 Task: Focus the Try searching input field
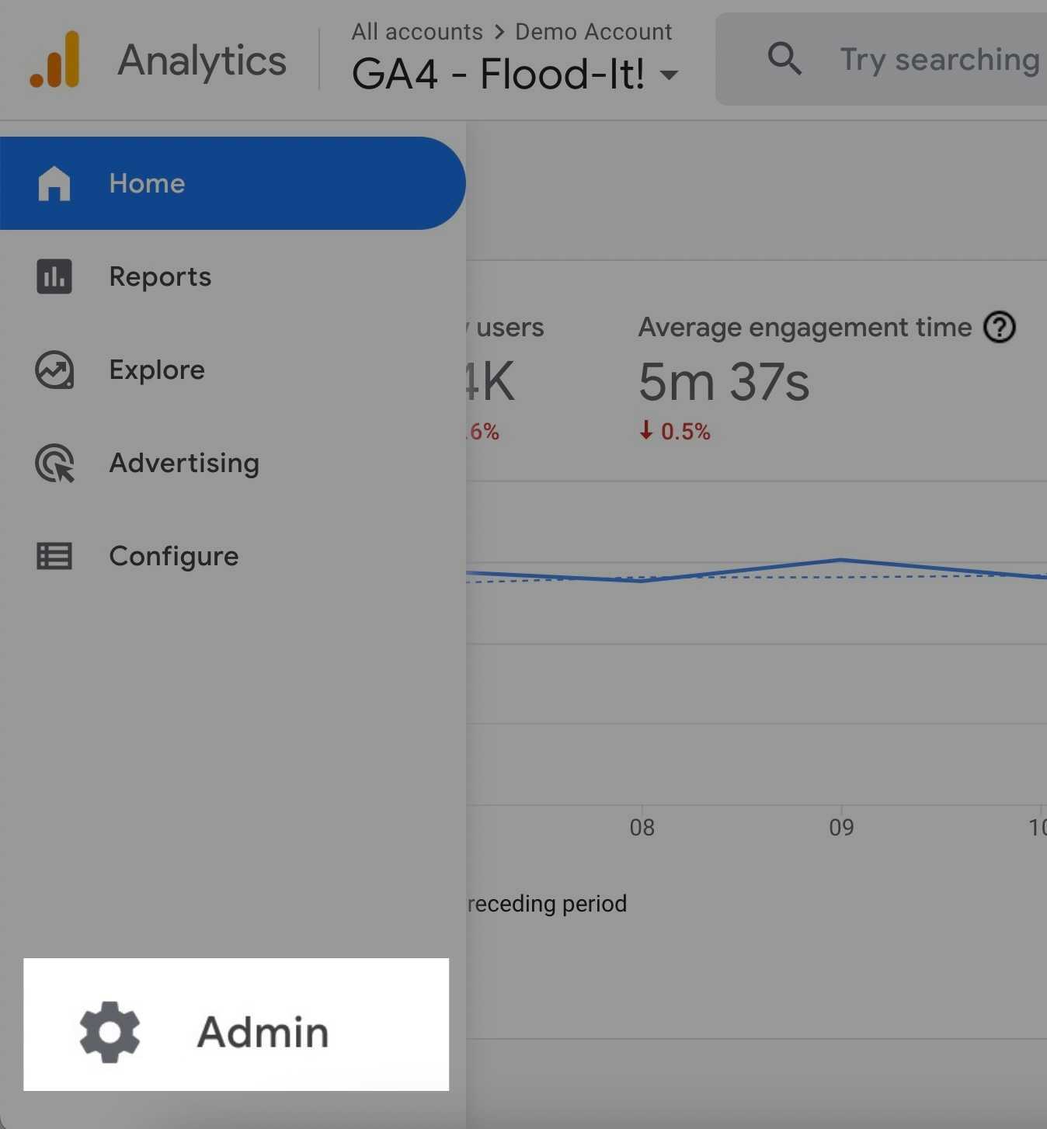[881, 59]
